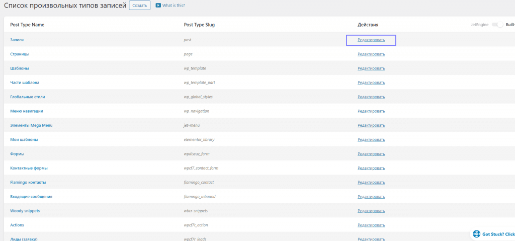
Task: Open the Части шаблона post type
Action: pos(25,83)
